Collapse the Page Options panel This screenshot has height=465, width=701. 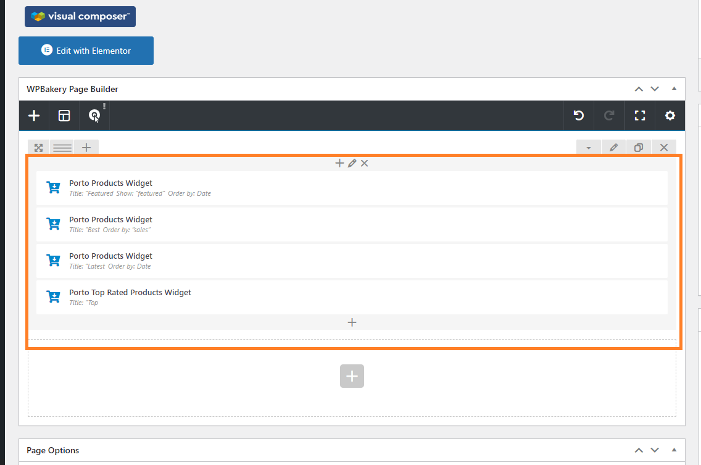[674, 450]
